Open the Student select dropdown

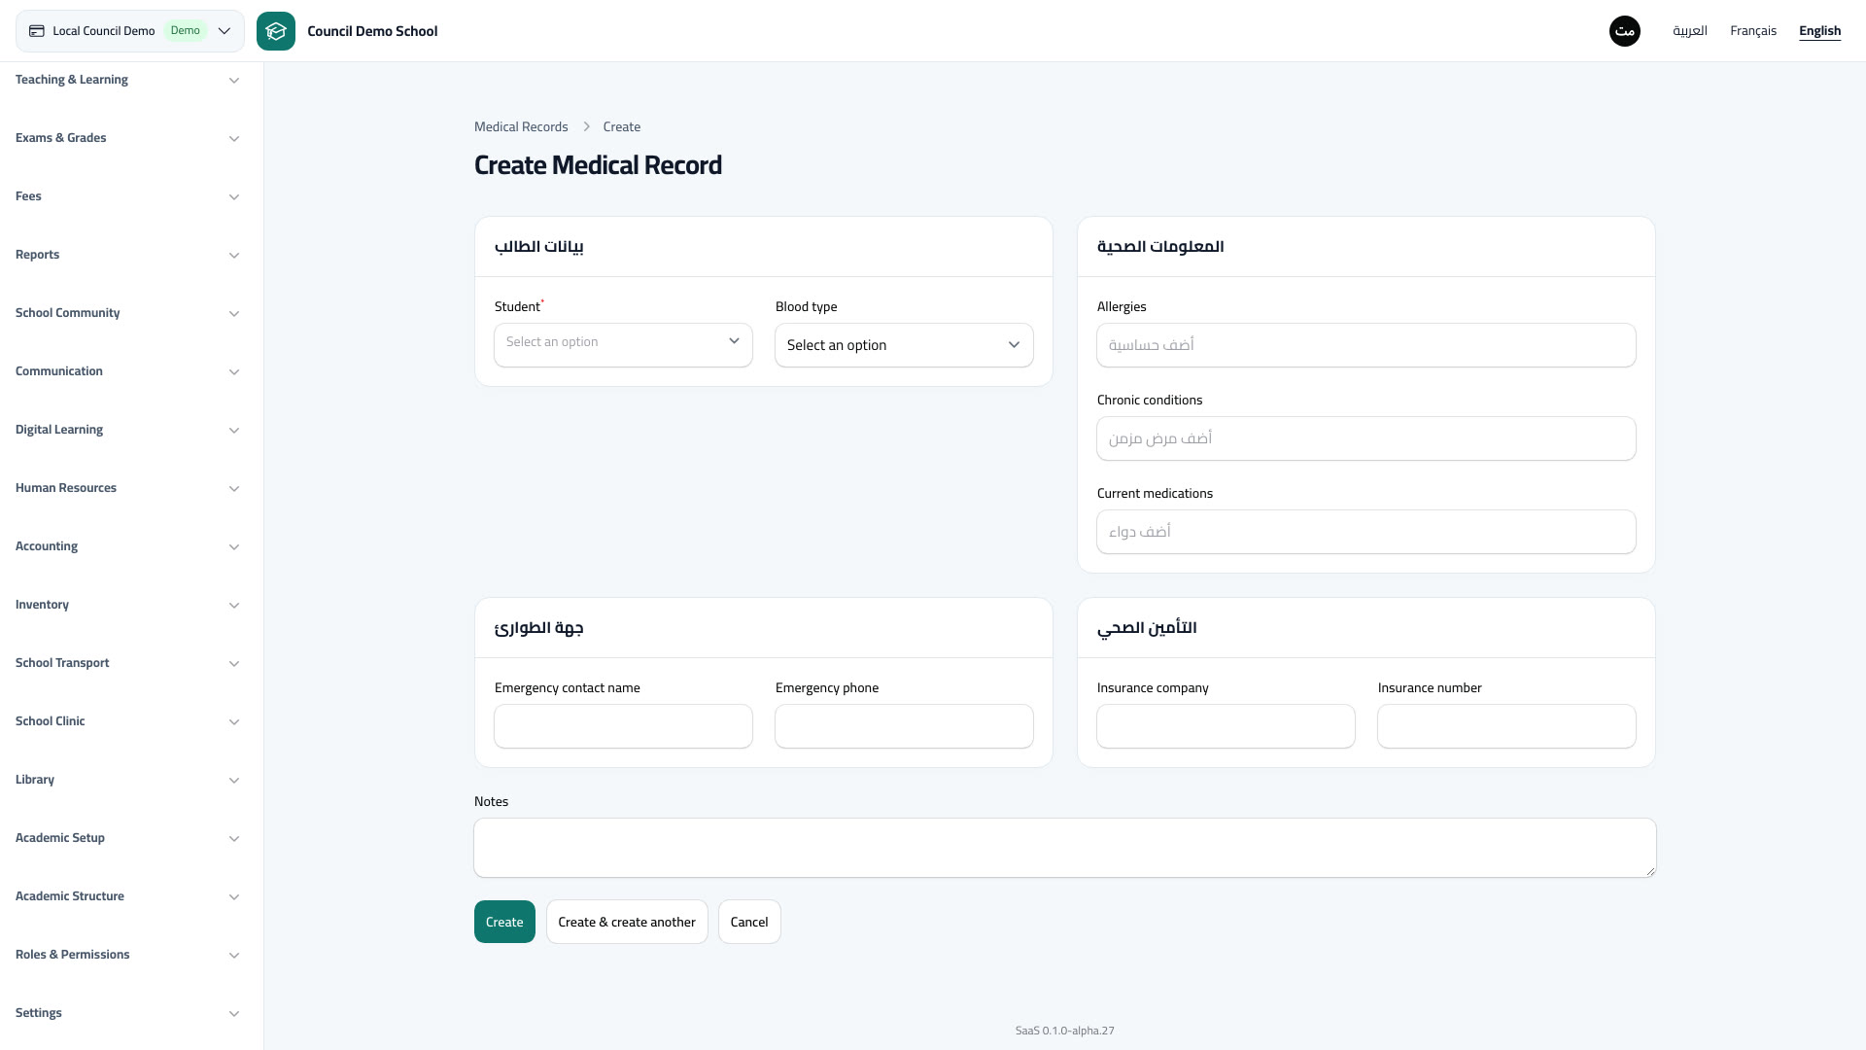[623, 345]
